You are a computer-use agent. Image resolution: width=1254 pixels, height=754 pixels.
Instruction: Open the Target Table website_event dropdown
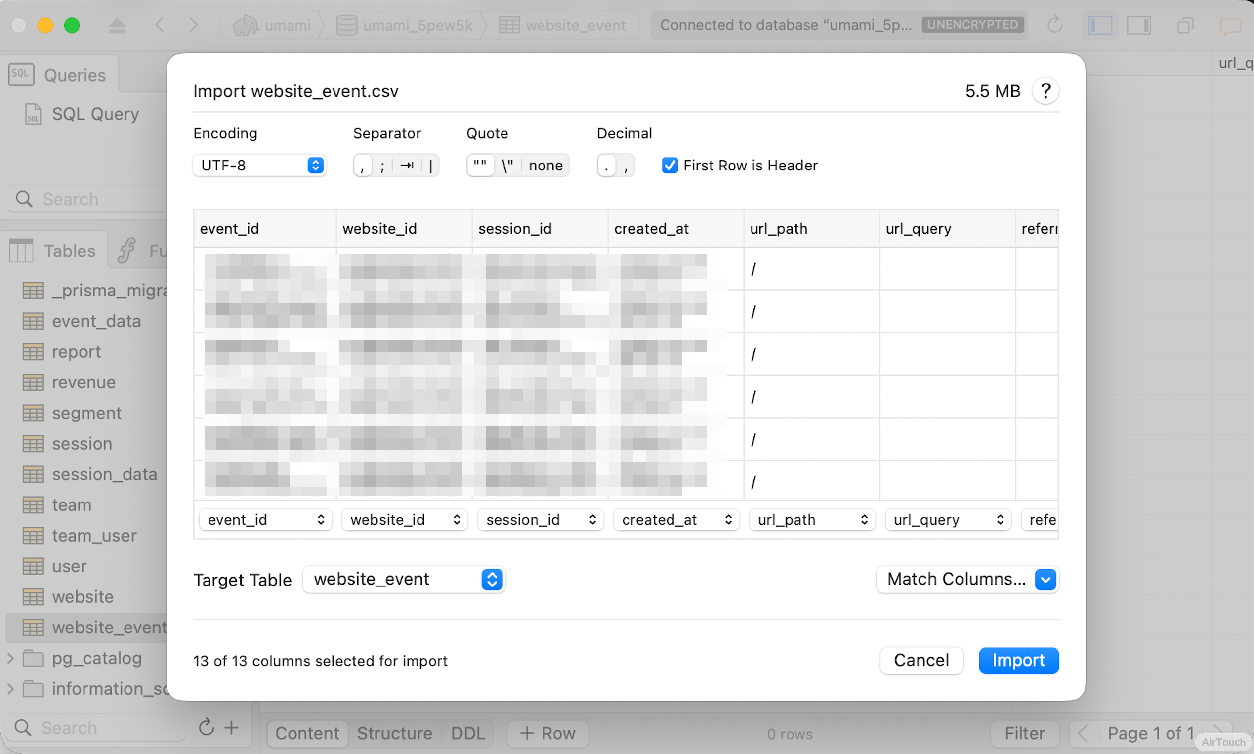(404, 579)
